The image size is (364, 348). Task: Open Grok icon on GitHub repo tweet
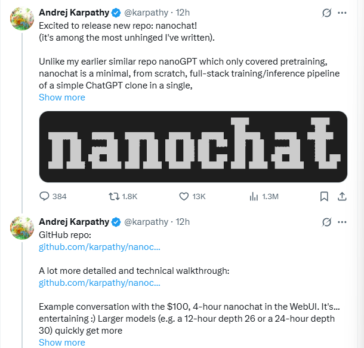[326, 222]
